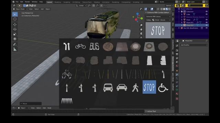220x123 pixels.
Task: Open the Object Mode dropdown
Action: pos(20,9)
